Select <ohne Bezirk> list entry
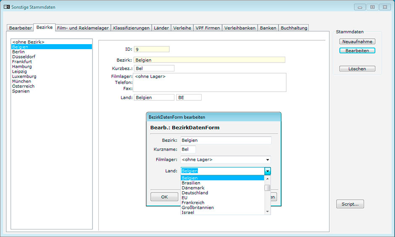Screen dimensions: 395x237 click(x=28, y=42)
